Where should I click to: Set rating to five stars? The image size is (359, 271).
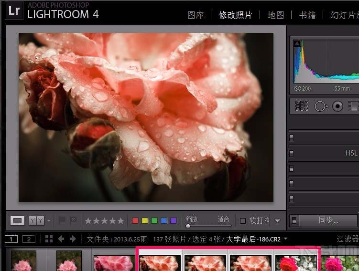click(x=120, y=221)
